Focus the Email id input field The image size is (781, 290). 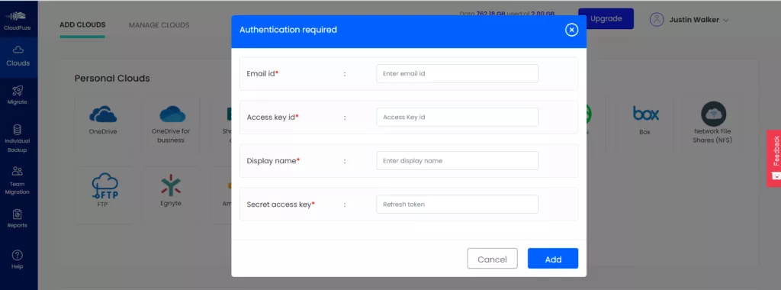coord(458,73)
